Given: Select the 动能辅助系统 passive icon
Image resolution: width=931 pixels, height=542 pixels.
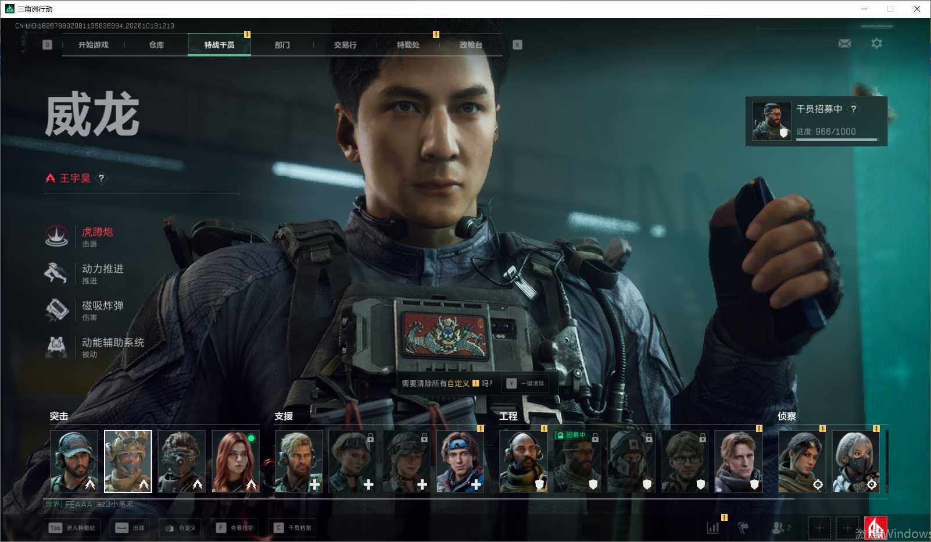Looking at the screenshot, I should (57, 347).
